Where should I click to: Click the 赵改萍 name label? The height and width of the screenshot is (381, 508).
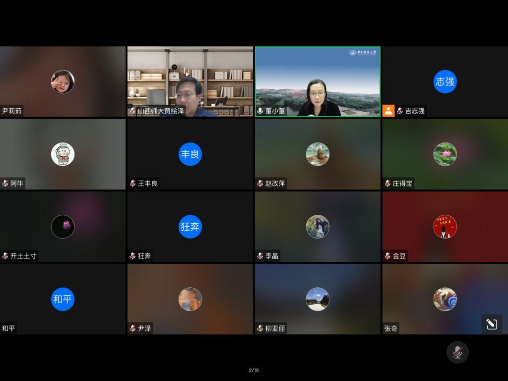[x=275, y=184]
